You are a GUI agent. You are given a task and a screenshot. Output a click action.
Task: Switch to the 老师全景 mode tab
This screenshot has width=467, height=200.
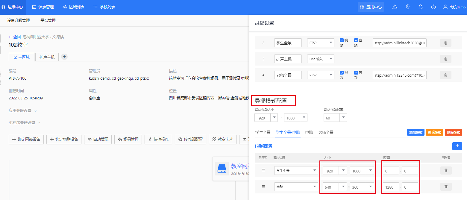[326, 132]
